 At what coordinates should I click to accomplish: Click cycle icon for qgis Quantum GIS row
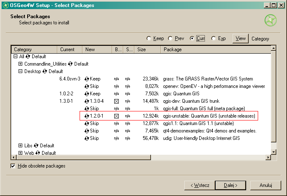click(x=87, y=94)
